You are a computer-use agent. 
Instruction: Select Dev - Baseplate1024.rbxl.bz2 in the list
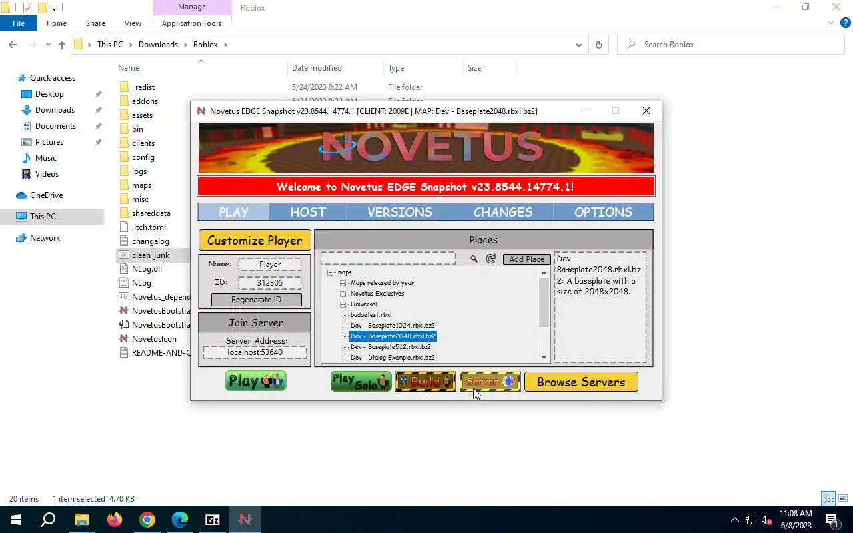point(393,326)
